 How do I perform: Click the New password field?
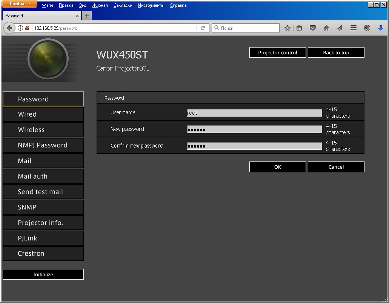[254, 129]
